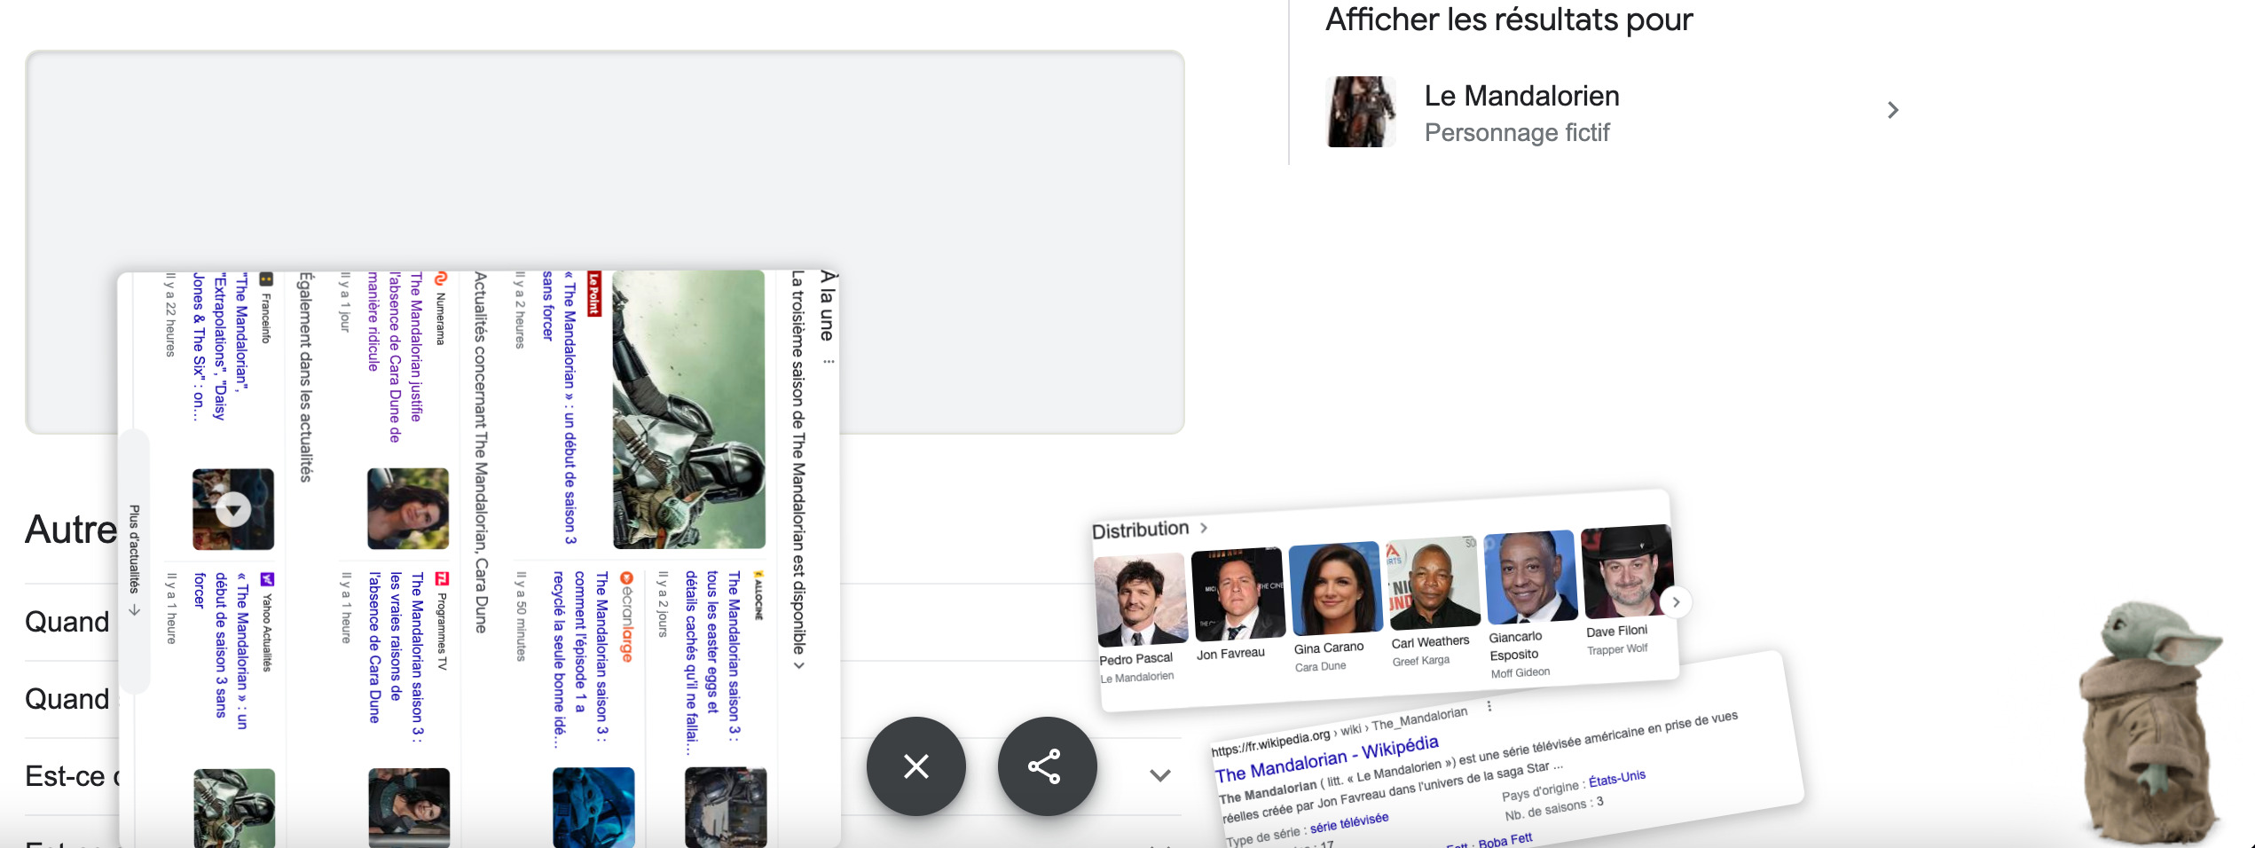Open the Le Mandalorien character result chevron

[1892, 110]
